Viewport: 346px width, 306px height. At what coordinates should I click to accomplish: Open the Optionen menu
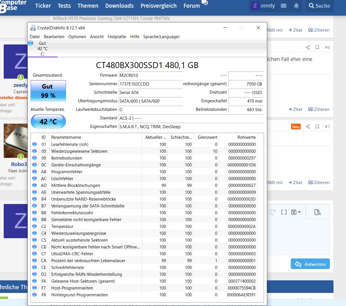[x=77, y=37]
